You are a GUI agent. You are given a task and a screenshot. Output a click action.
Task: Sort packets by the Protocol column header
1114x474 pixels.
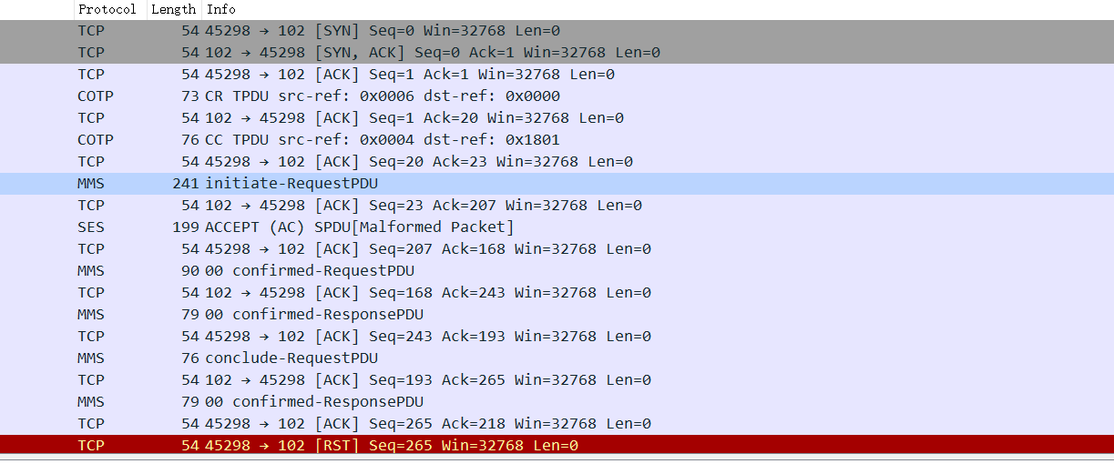(x=107, y=9)
